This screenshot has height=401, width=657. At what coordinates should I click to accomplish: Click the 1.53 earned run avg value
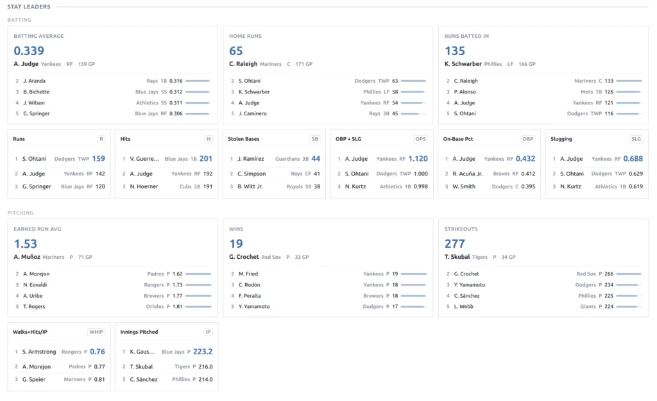(25, 244)
